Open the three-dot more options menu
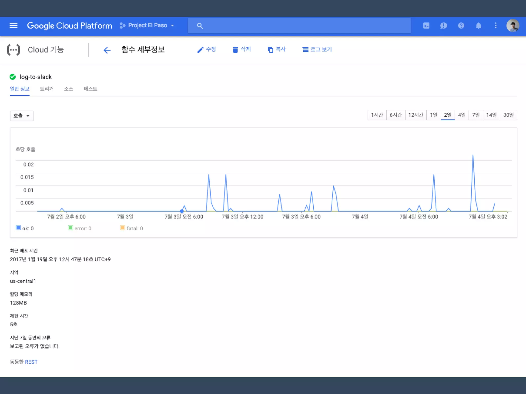The height and width of the screenshot is (394, 526). click(495, 25)
